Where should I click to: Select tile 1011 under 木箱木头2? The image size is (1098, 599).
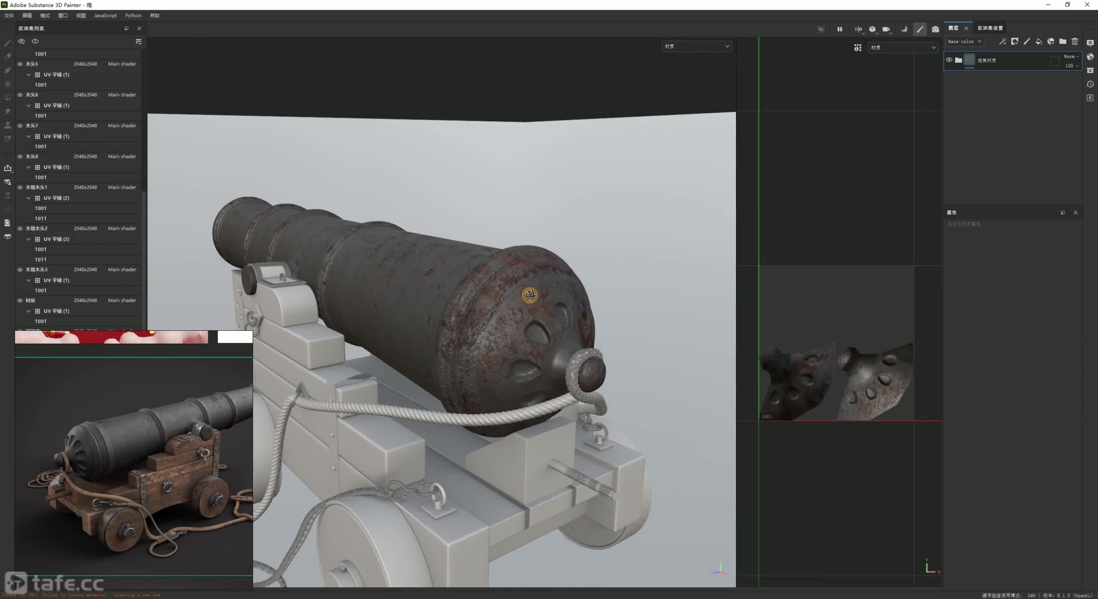40,260
